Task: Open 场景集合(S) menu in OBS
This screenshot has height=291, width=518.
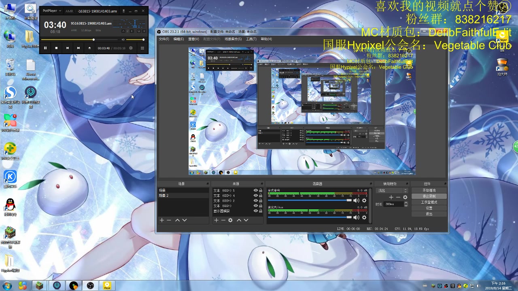Action: click(x=233, y=39)
